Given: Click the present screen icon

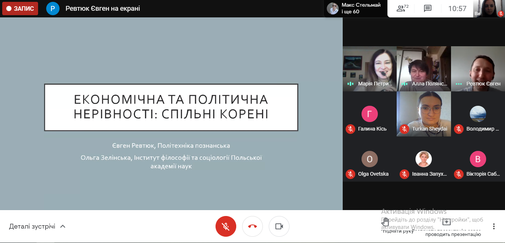Looking at the screenshot, I should pos(447,222).
